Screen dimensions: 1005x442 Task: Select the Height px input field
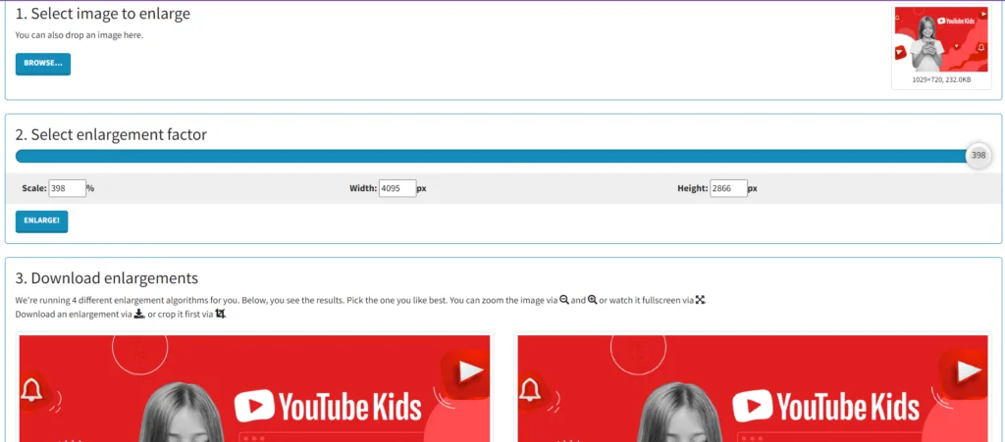click(729, 189)
